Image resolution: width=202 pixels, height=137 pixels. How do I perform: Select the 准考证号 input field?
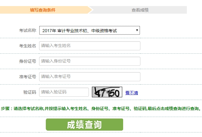click(x=89, y=77)
